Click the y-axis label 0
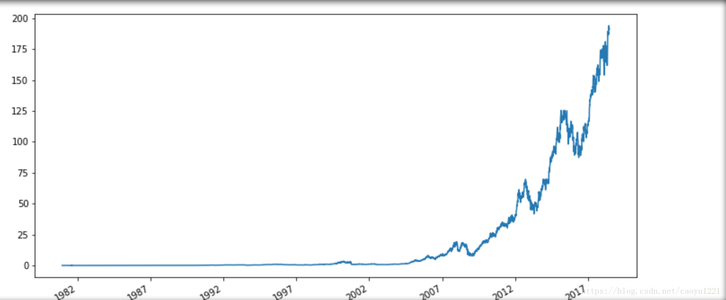Screen dimensions: 726x300 pyautogui.click(x=26, y=266)
